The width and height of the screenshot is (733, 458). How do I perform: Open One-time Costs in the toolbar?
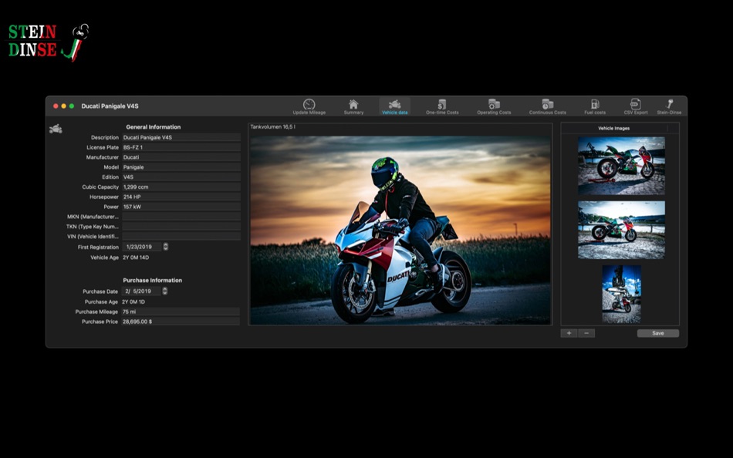click(x=442, y=106)
